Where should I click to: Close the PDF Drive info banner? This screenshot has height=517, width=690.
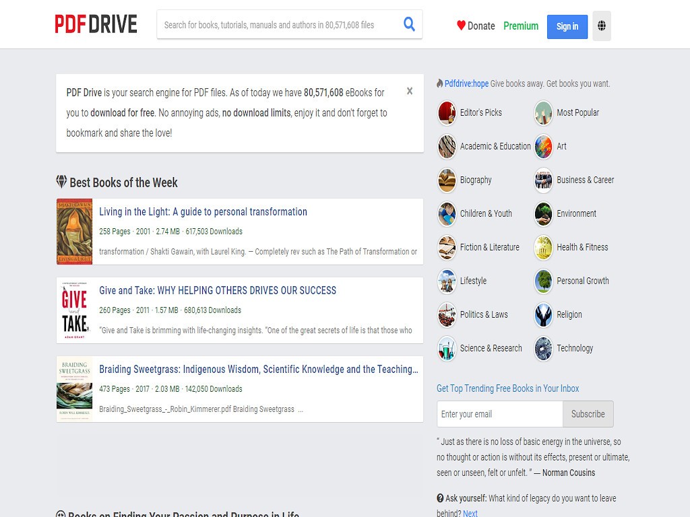click(x=410, y=91)
